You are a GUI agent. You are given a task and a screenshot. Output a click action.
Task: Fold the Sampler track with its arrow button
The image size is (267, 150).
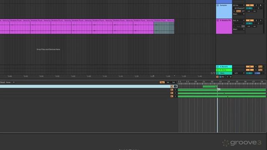(x=218, y=5)
